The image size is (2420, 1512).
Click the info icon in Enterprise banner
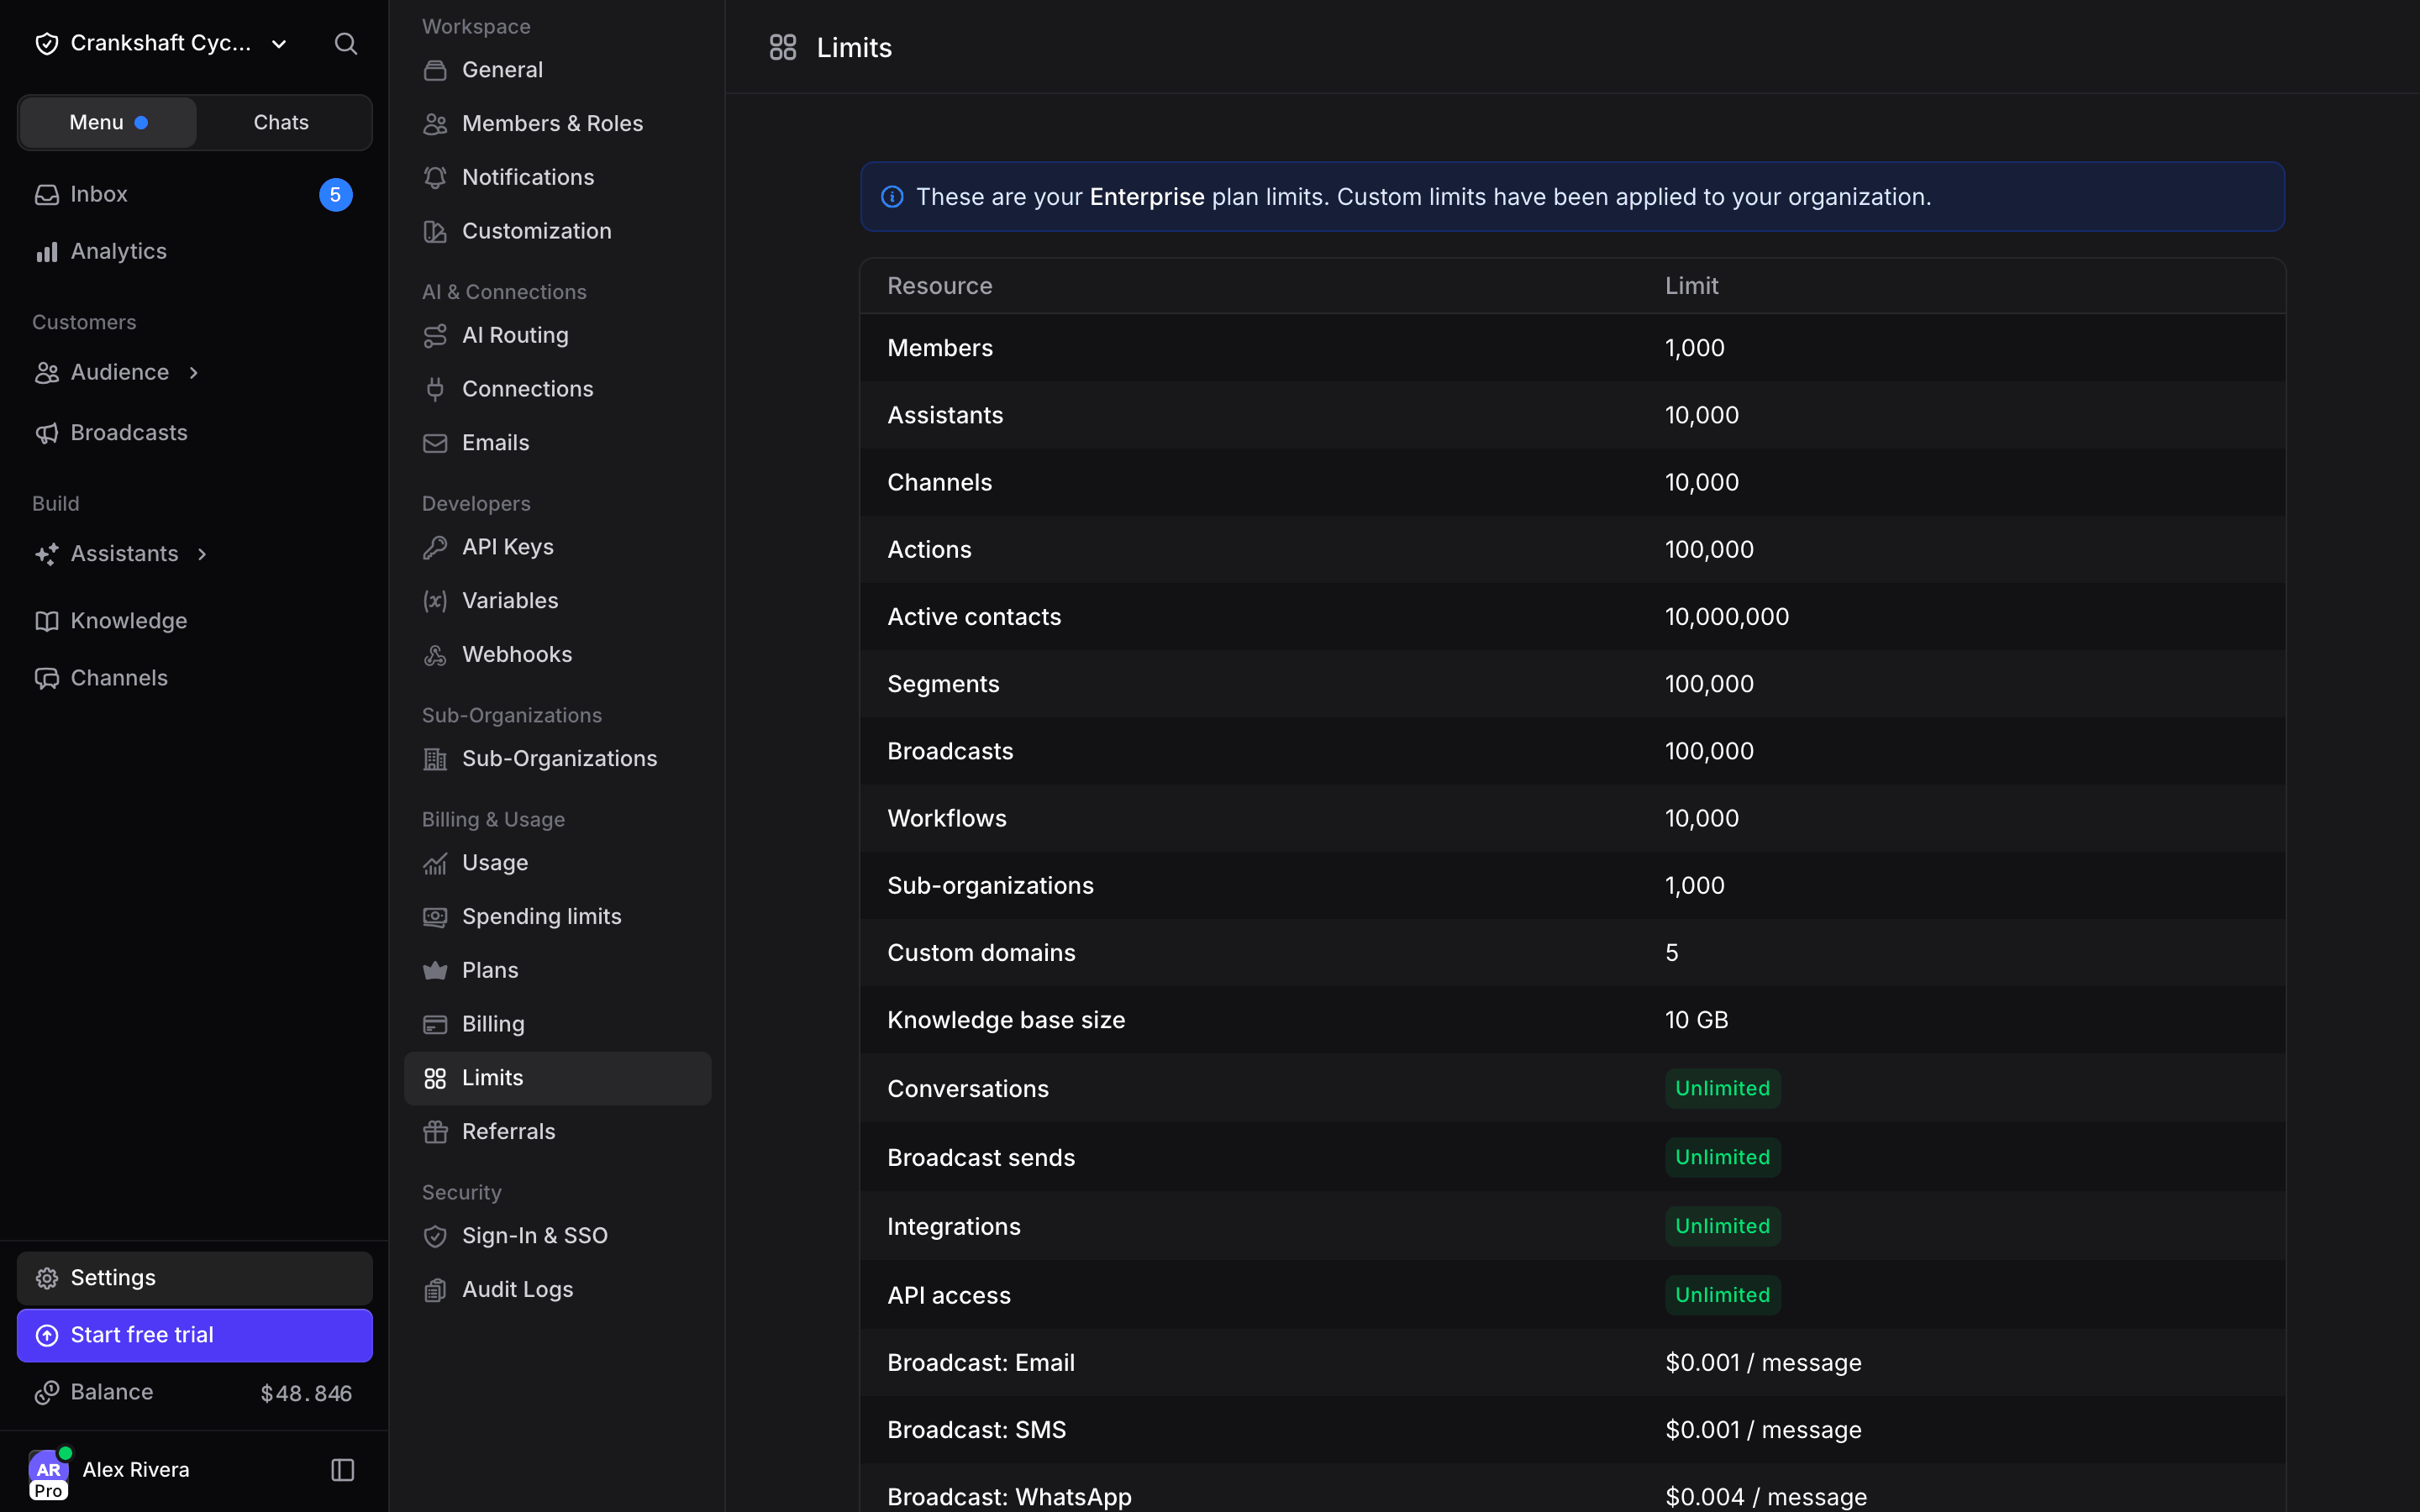tap(892, 197)
